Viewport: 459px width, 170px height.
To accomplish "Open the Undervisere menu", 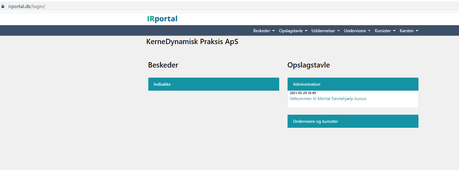I will pyautogui.click(x=357, y=31).
